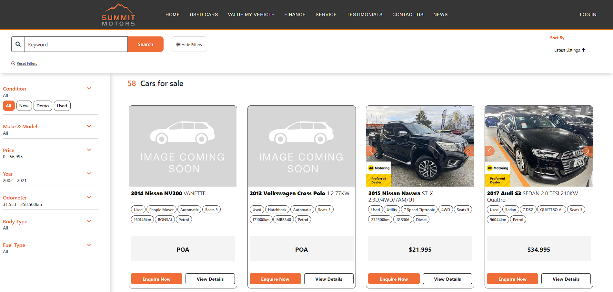Show next photo of Audi S3
This screenshot has height=292, width=613.
(x=588, y=151)
